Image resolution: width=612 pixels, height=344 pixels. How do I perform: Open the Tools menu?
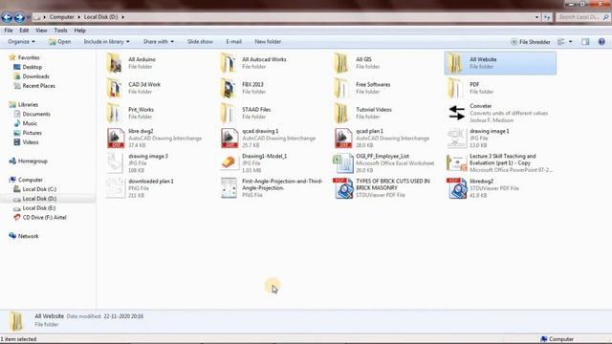pyautogui.click(x=60, y=30)
